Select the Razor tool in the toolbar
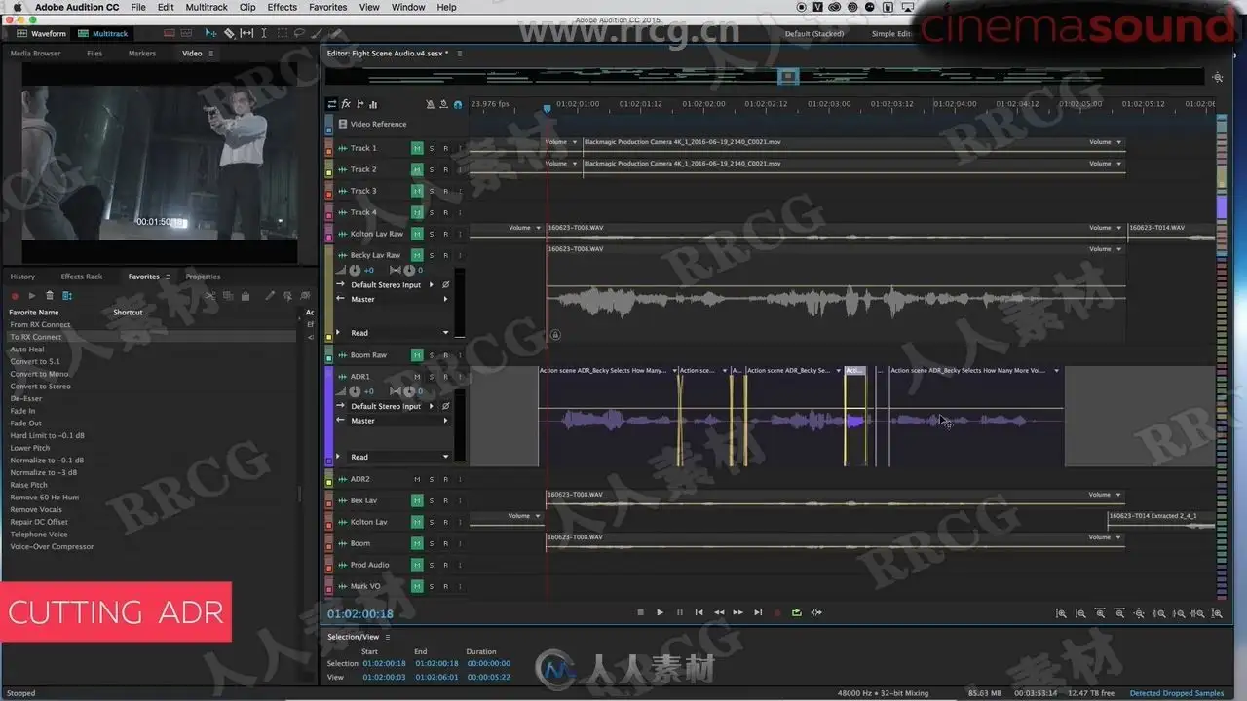The width and height of the screenshot is (1247, 701). pos(229,33)
